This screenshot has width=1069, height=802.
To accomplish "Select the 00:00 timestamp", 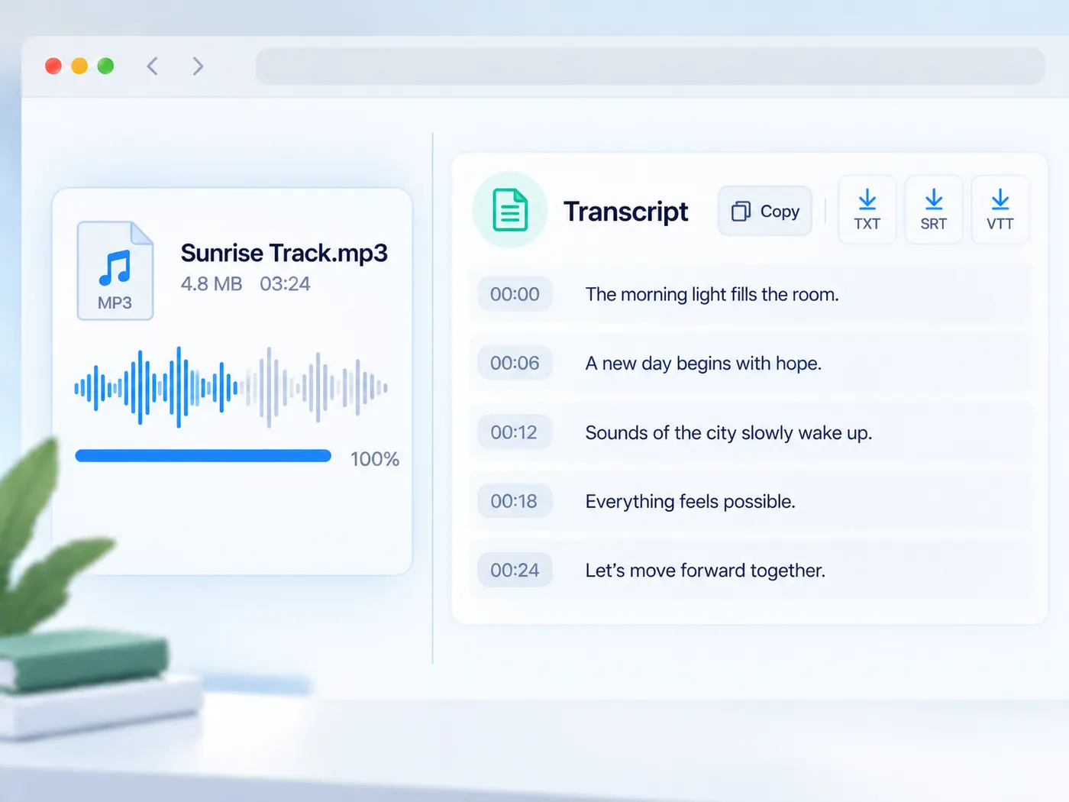I will (x=515, y=294).
